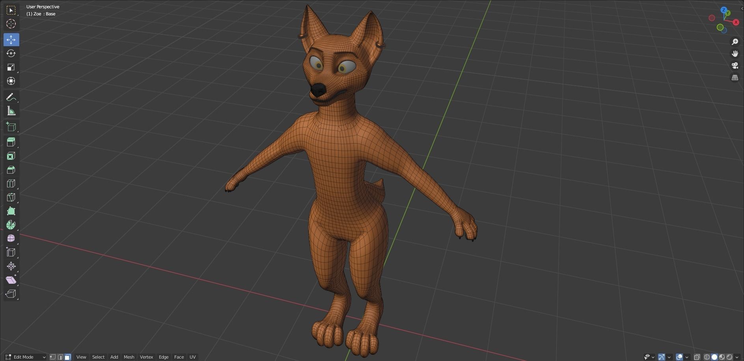Screen dimensions: 744x361
Task: Select the Poly Build tool
Action: pyautogui.click(x=11, y=211)
